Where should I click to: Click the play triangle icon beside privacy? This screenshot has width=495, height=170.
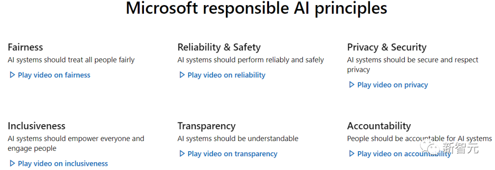(352, 85)
